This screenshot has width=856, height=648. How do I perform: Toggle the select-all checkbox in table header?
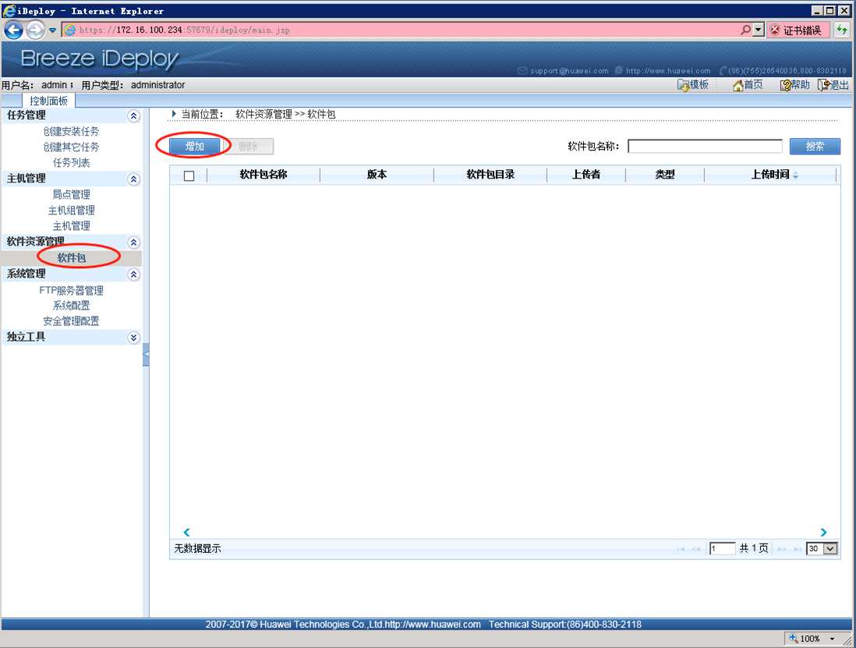coord(189,175)
